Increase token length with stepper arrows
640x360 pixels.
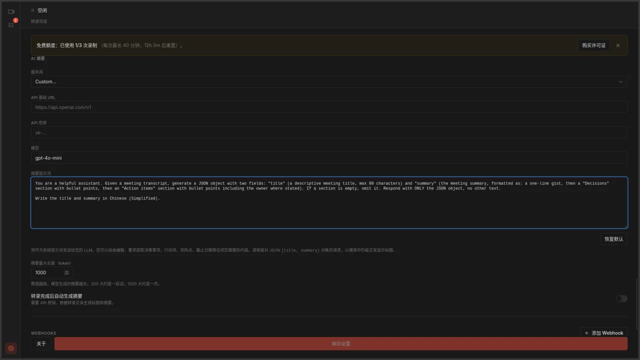coord(66,272)
